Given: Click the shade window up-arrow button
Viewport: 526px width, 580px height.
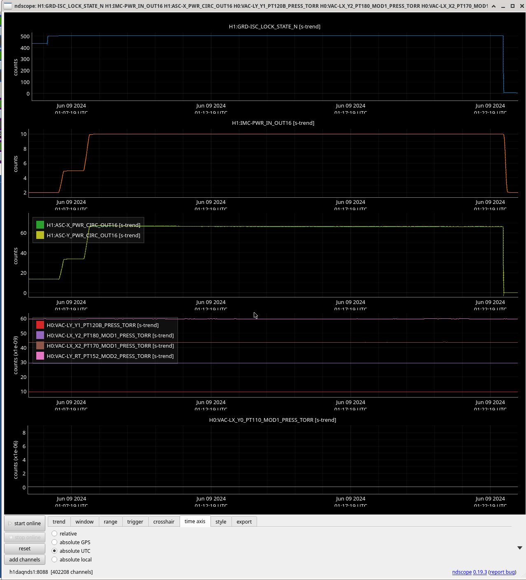Looking at the screenshot, I should (493, 6).
